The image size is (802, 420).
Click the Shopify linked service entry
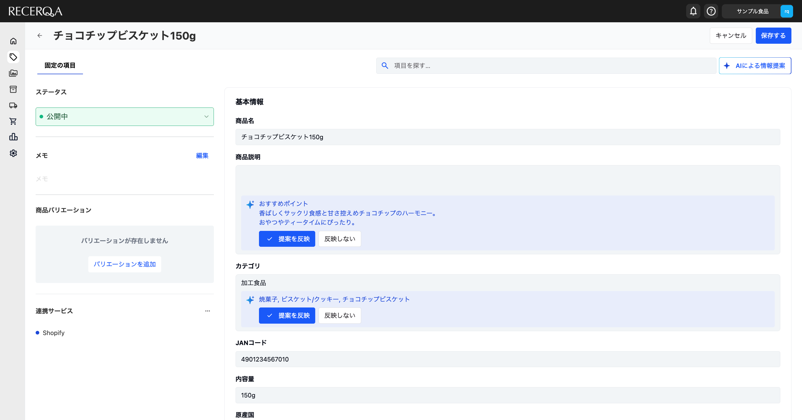click(x=50, y=333)
